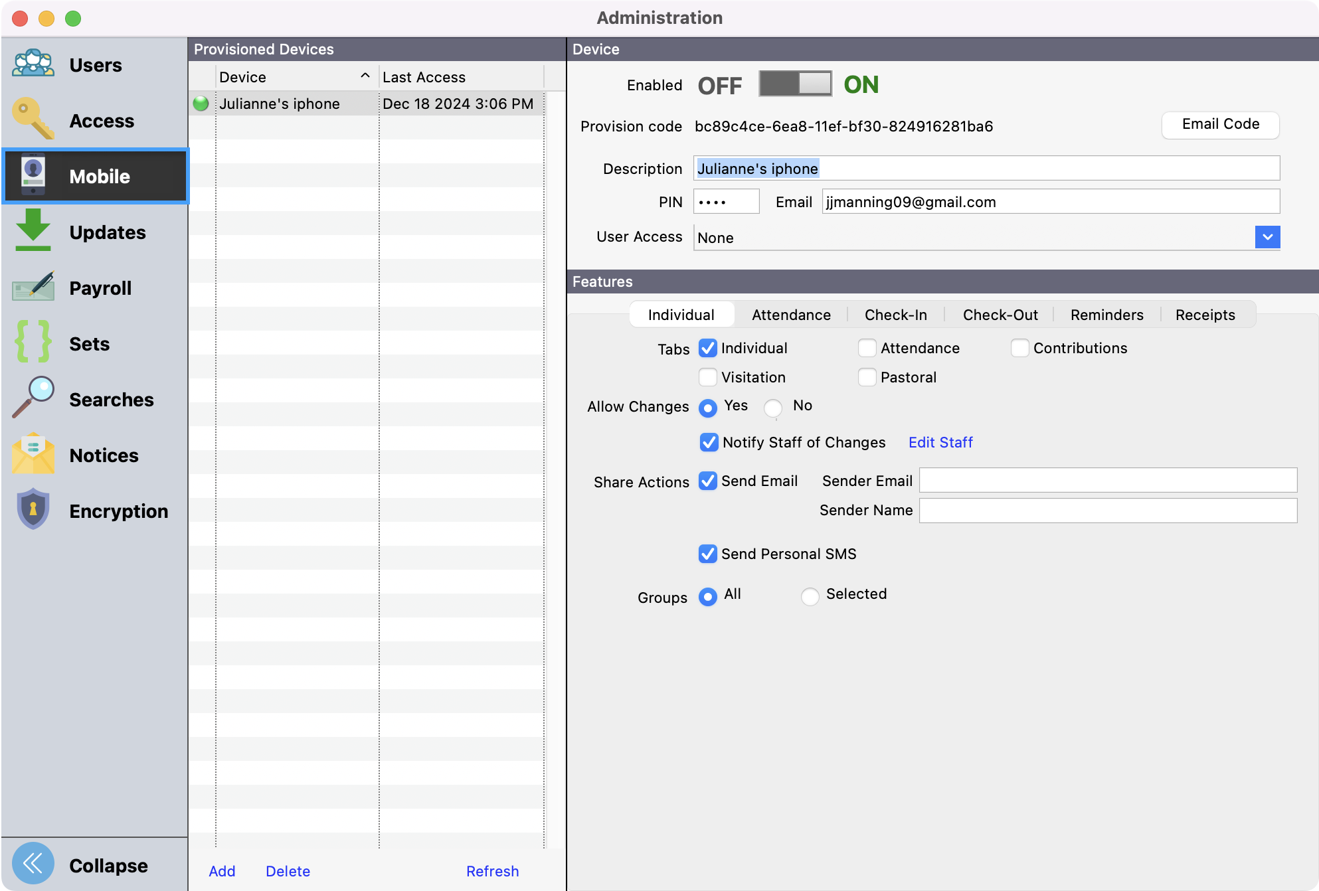Open the User Access dropdown
The height and width of the screenshot is (891, 1319).
click(1267, 237)
